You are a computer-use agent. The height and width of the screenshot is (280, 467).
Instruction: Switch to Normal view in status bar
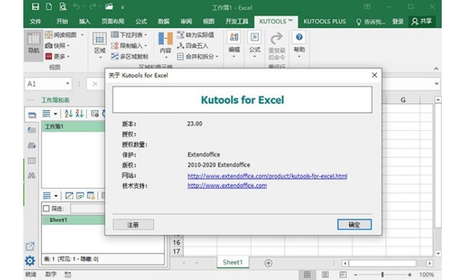click(x=307, y=275)
